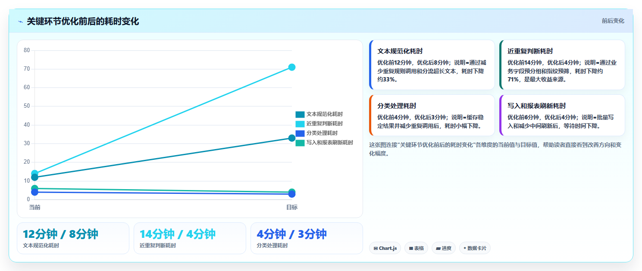The height and width of the screenshot is (271, 642).
Task: Click the y-axis label 80
Action: coord(27,50)
